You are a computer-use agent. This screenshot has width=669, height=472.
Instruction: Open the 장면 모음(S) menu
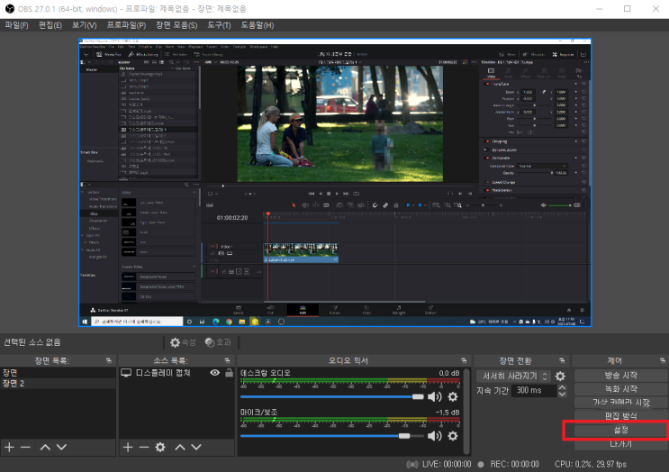pyautogui.click(x=176, y=25)
